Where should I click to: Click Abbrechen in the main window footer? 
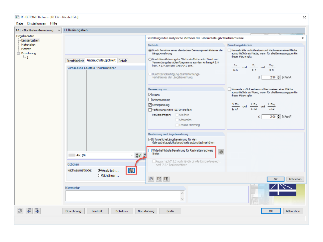(293, 211)
